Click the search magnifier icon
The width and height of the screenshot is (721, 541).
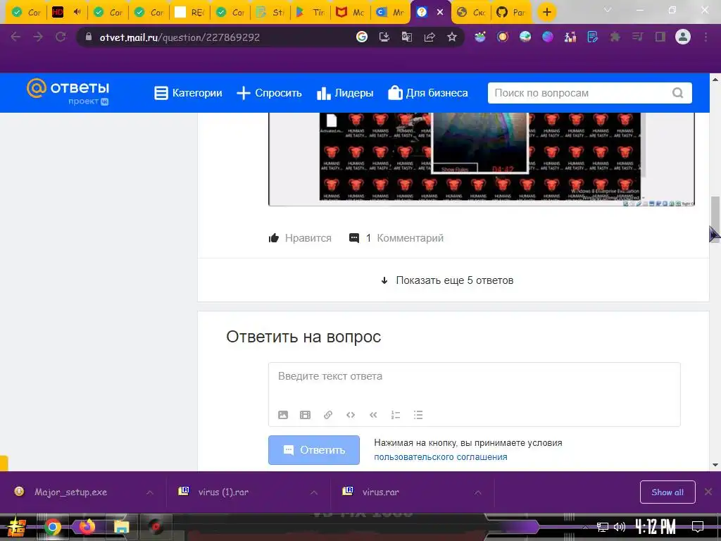pyautogui.click(x=678, y=93)
